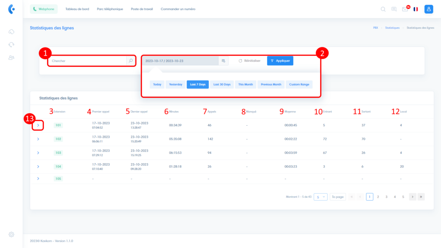Open the user profile icon

click(x=429, y=9)
